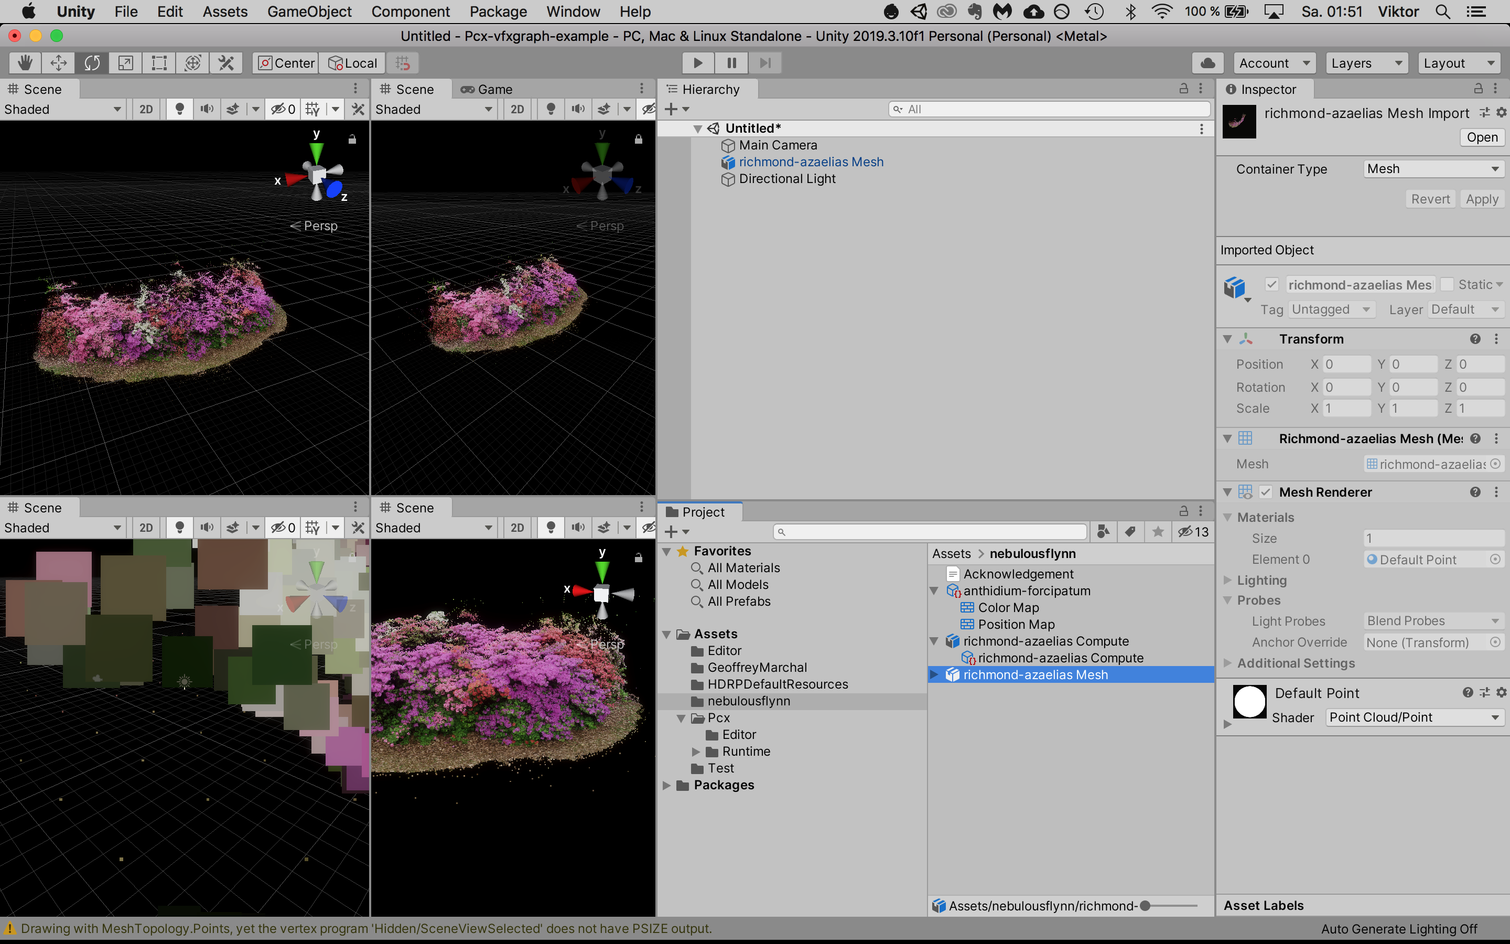Screen dimensions: 1510x944
Task: Select the Hand tool in the toolbar
Action: point(24,62)
